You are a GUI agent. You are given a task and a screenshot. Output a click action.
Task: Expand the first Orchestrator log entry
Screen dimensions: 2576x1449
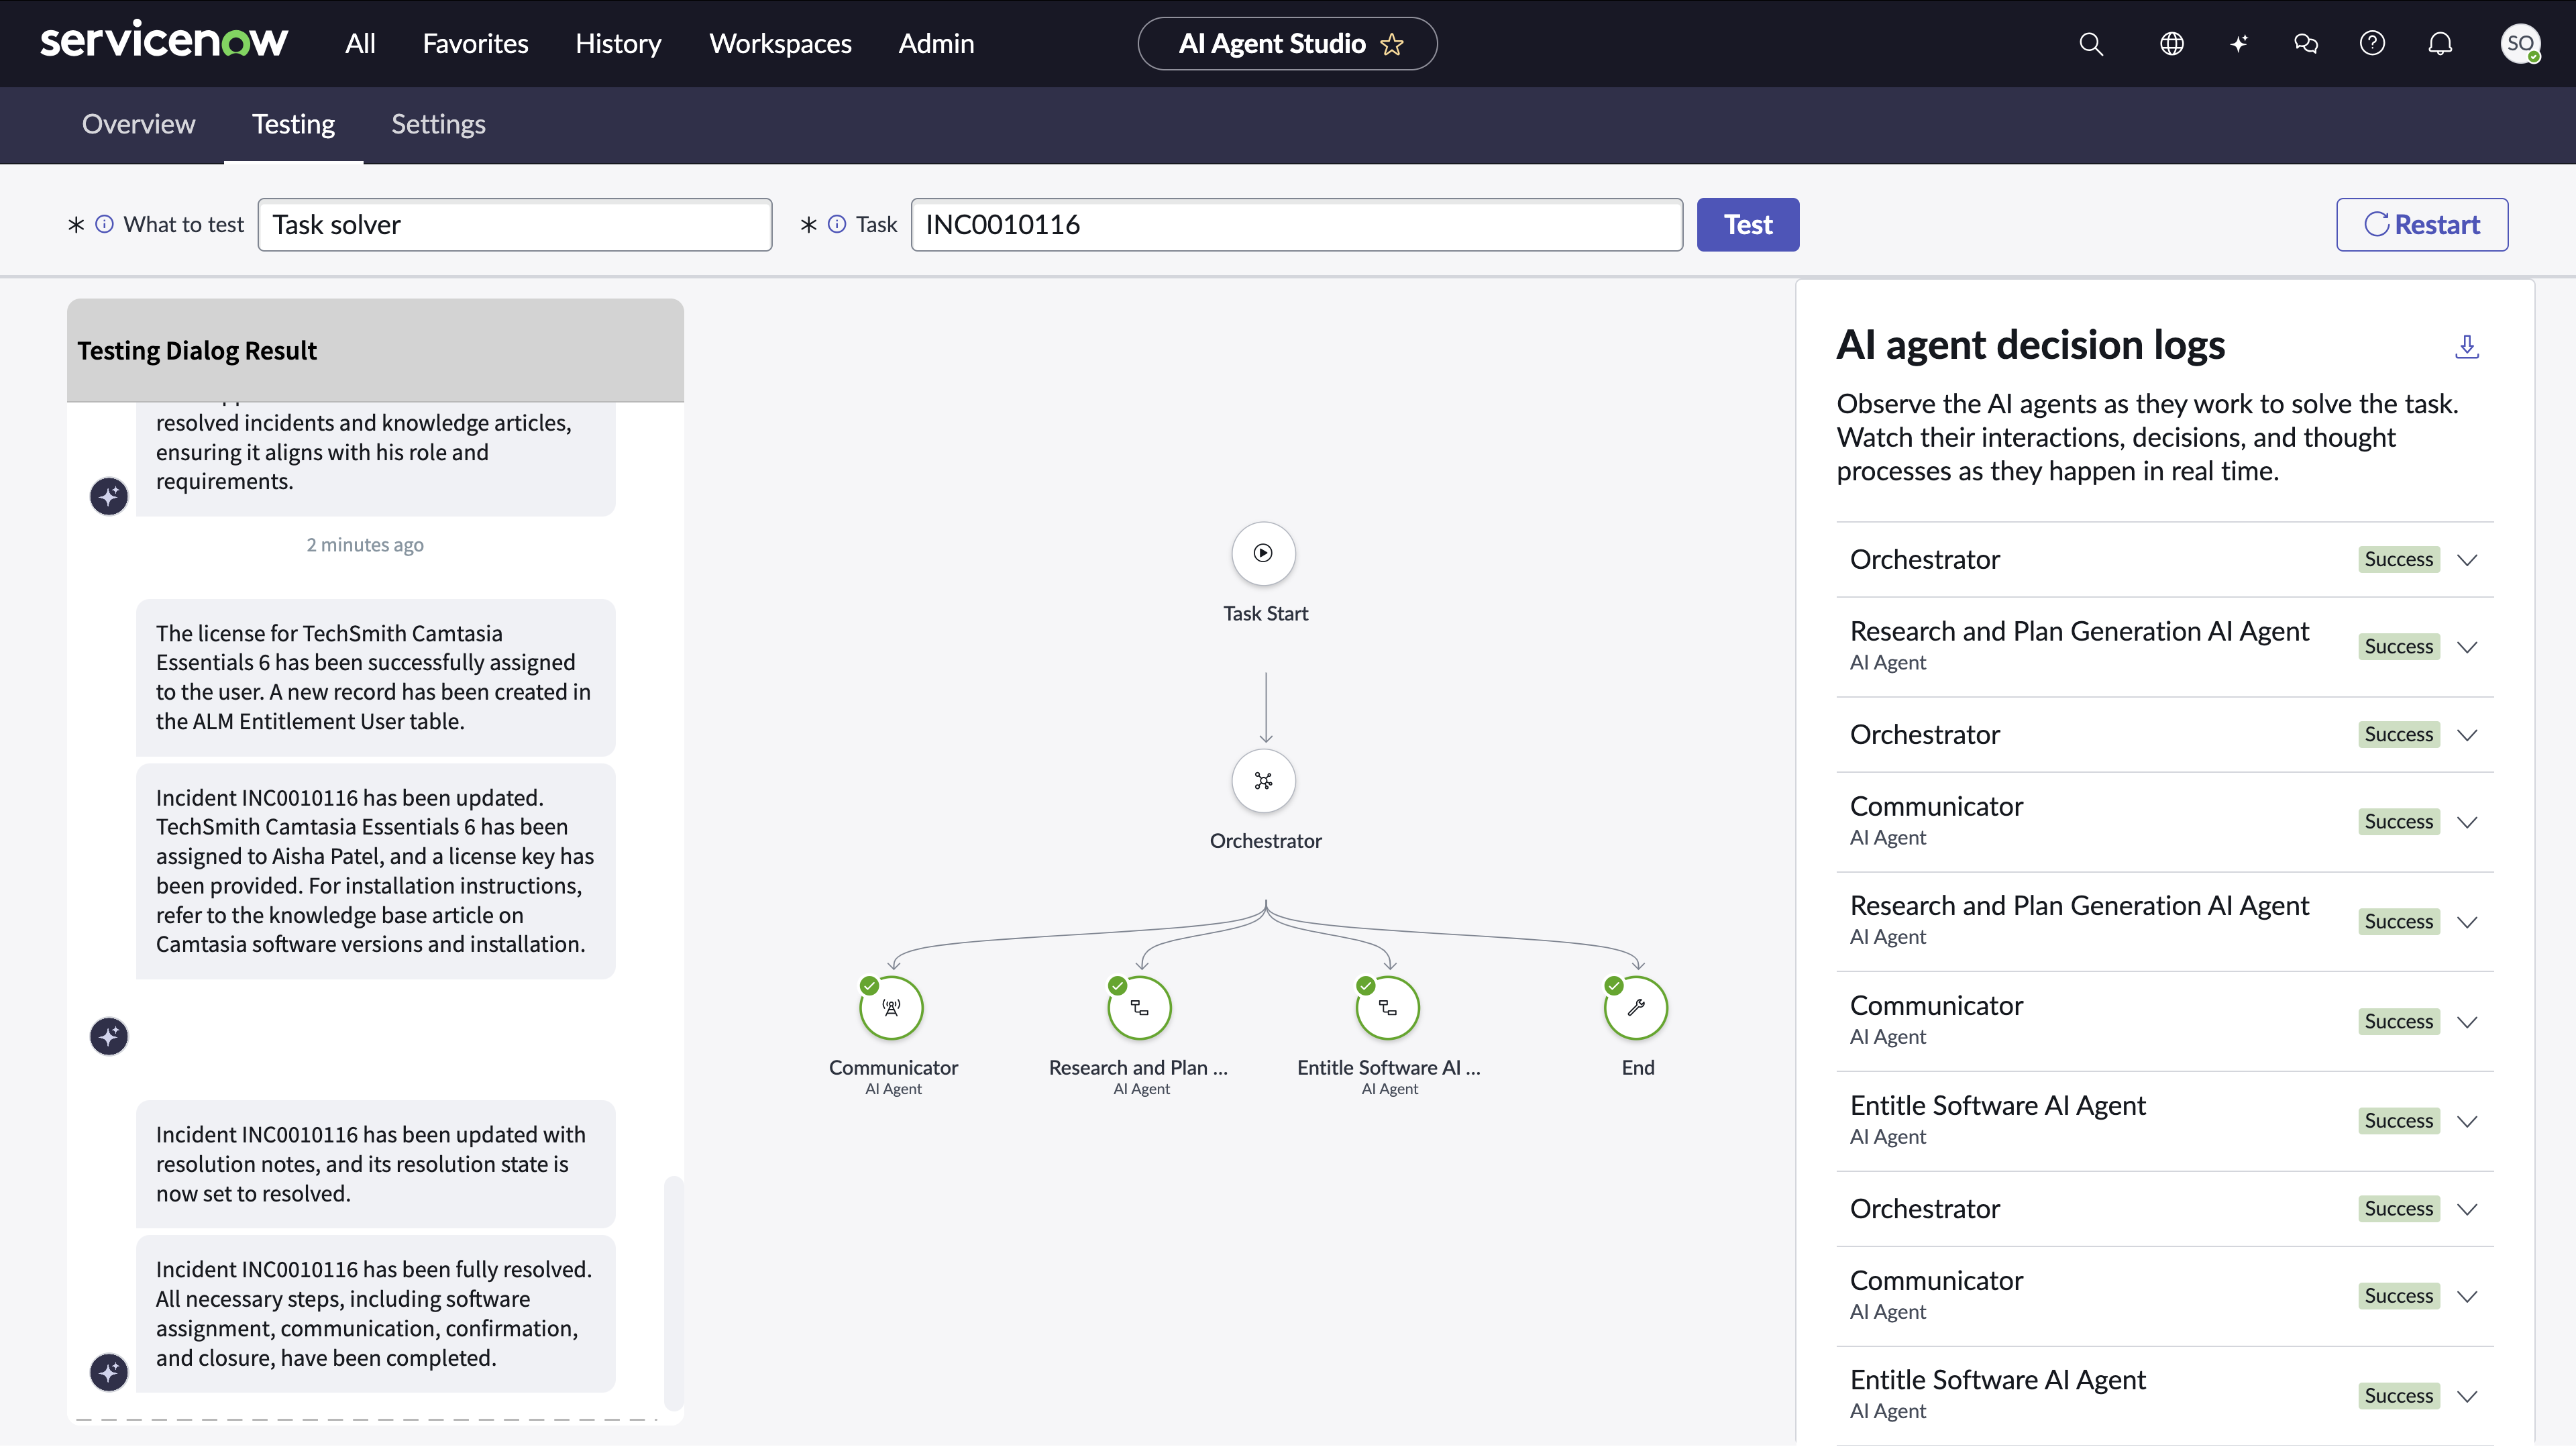[2466, 560]
